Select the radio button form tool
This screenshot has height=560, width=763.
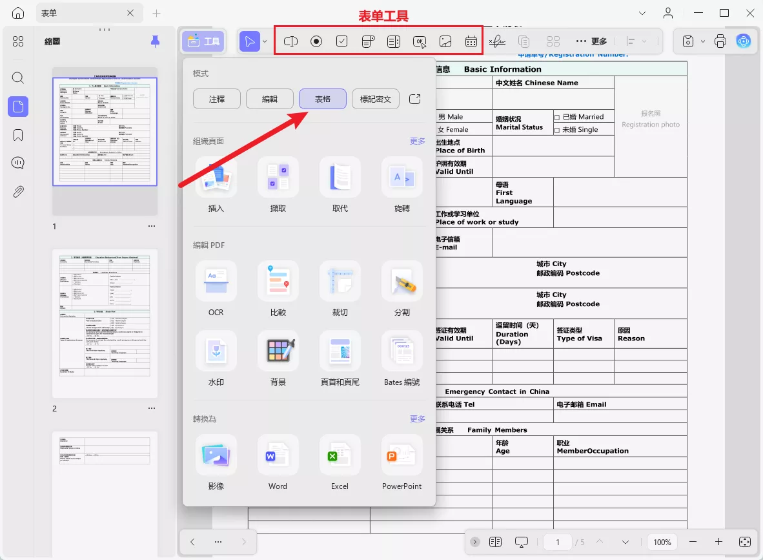(x=316, y=41)
